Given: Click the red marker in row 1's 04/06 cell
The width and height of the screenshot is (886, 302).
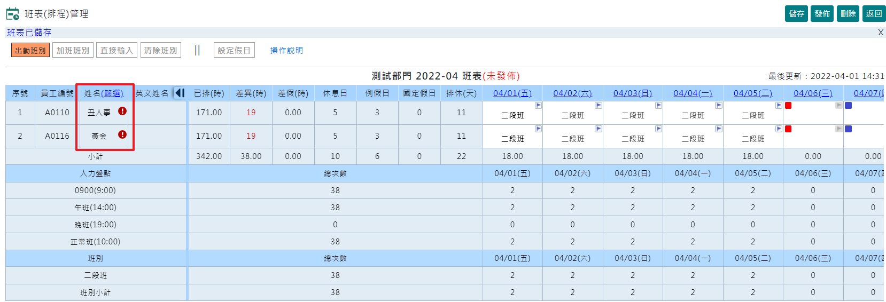Looking at the screenshot, I should point(788,106).
